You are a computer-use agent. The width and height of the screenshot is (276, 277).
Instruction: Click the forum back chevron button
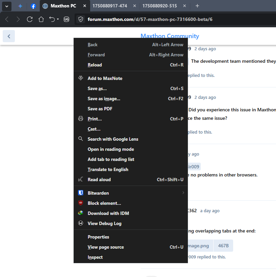click(x=9, y=36)
